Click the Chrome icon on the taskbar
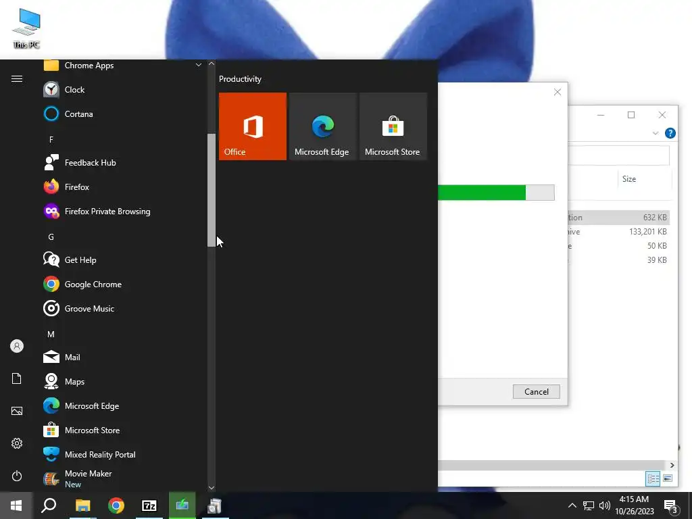The height and width of the screenshot is (519, 692). pos(116,505)
